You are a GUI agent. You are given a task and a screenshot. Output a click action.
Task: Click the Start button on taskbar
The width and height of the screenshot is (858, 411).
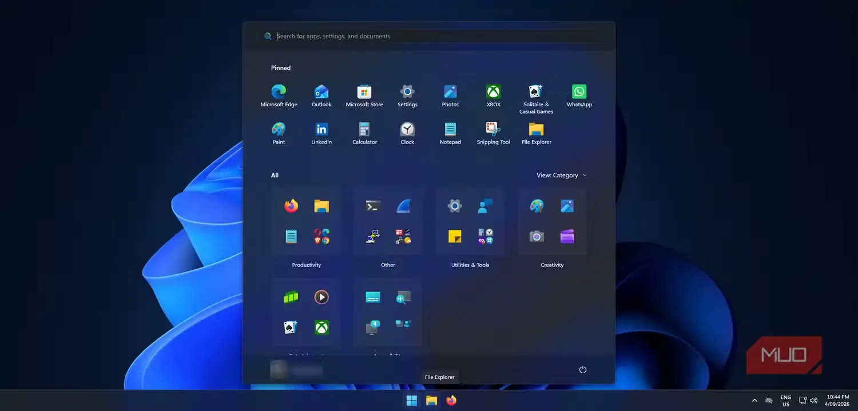[411, 401]
